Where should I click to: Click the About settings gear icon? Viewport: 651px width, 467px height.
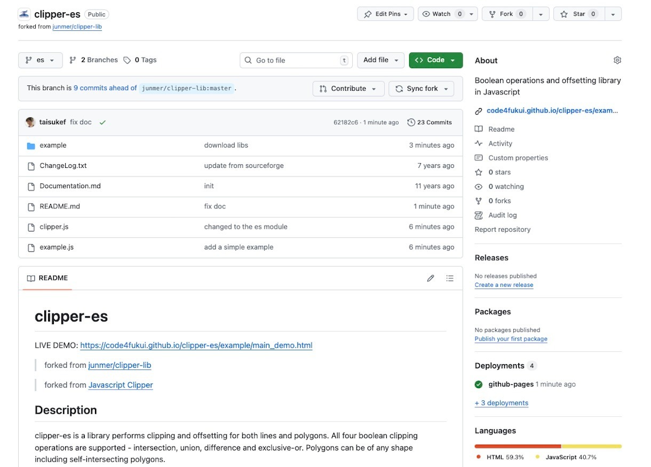pyautogui.click(x=617, y=60)
